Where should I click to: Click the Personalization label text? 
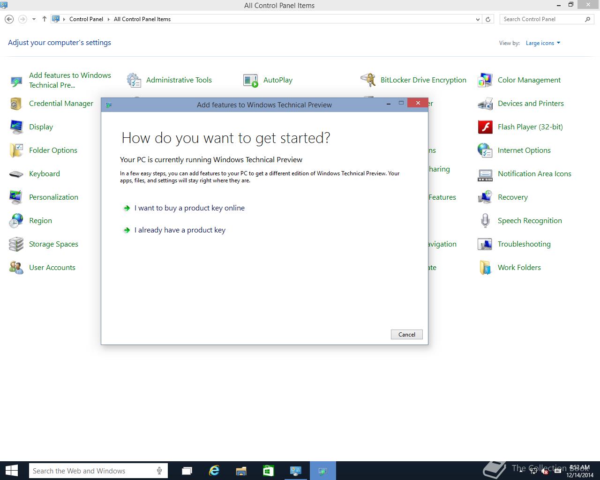coord(53,197)
